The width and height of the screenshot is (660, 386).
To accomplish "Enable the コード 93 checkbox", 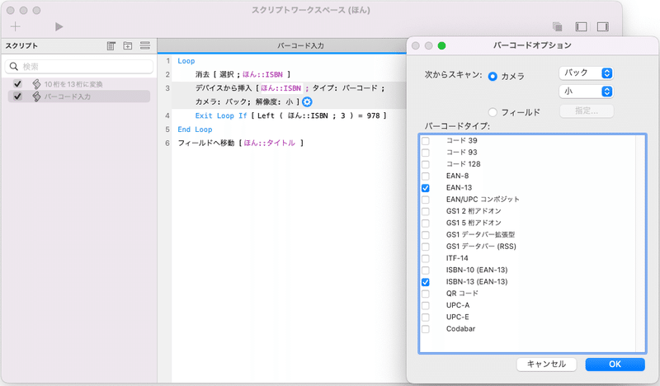I will pos(426,153).
